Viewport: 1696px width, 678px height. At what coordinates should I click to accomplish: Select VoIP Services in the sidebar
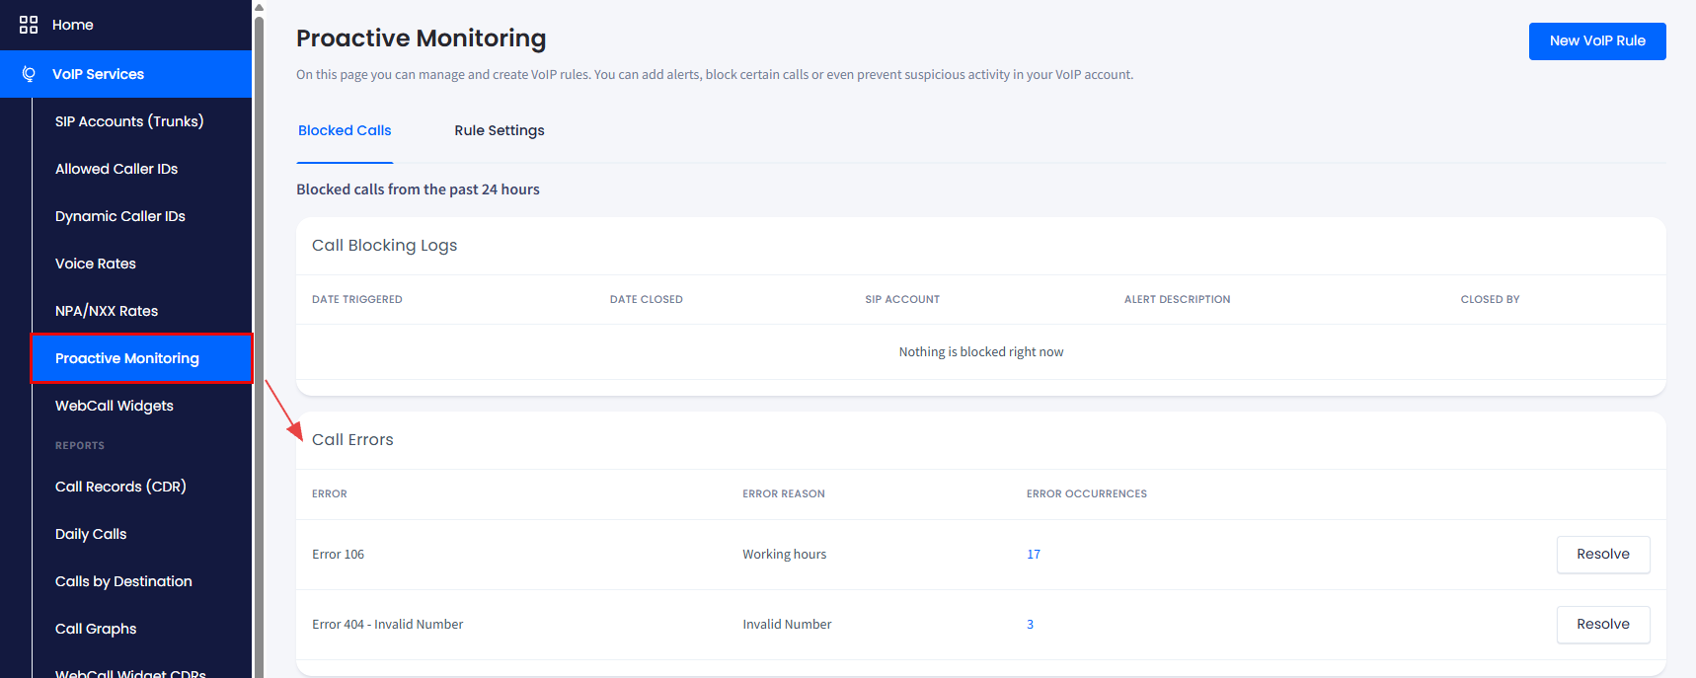pos(126,74)
